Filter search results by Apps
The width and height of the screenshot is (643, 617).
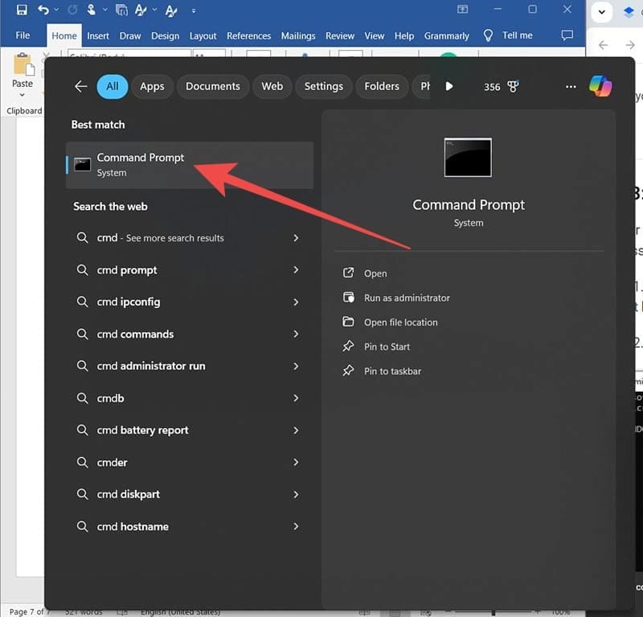pyautogui.click(x=152, y=86)
